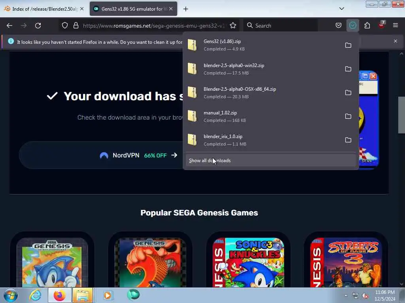The height and width of the screenshot is (303, 405).
Task: Open Windows Media Player taskbar icon
Action: 108,295
